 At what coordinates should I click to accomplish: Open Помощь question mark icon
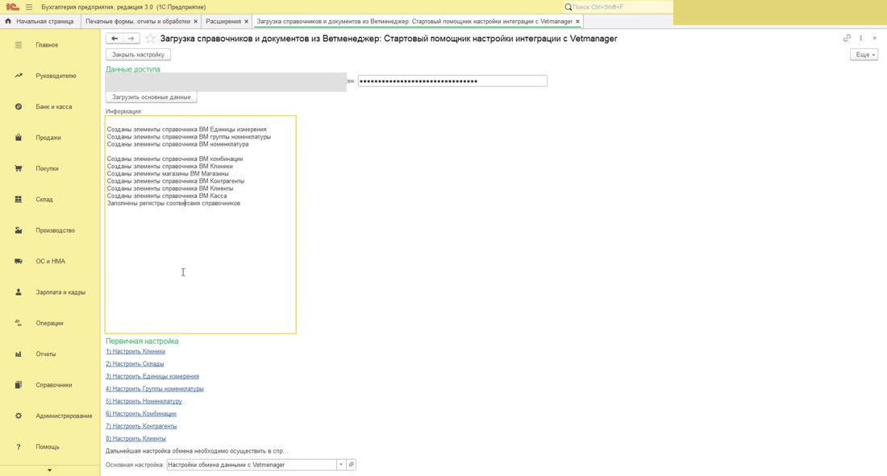pos(18,447)
